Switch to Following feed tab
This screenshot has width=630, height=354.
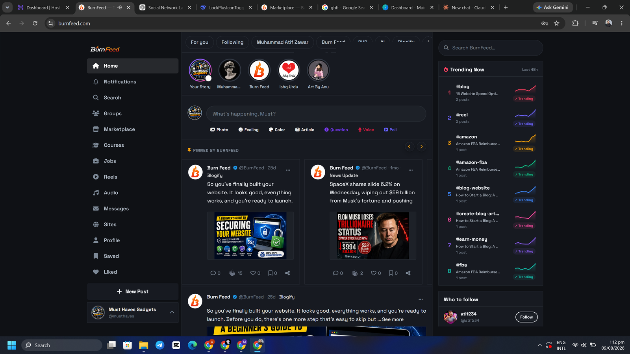[x=232, y=42]
